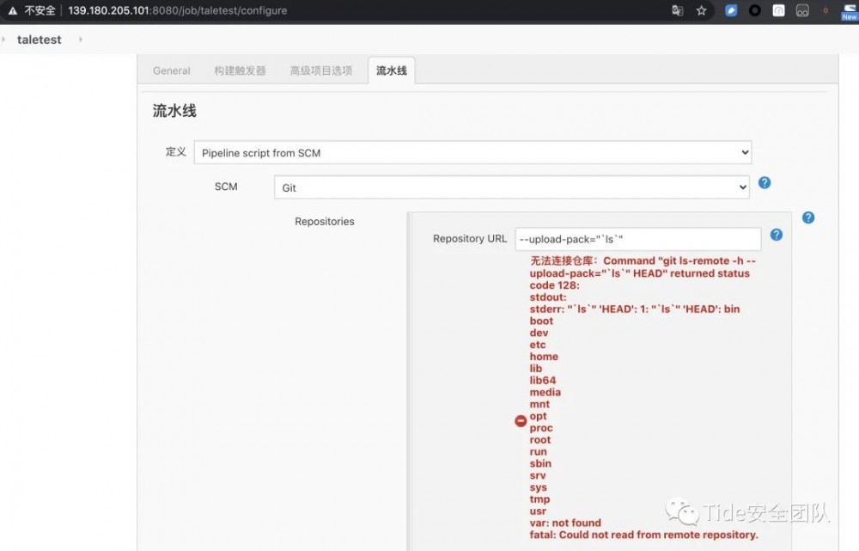Select the 高级项目选项 tab label
This screenshot has height=551, width=859.
[321, 70]
